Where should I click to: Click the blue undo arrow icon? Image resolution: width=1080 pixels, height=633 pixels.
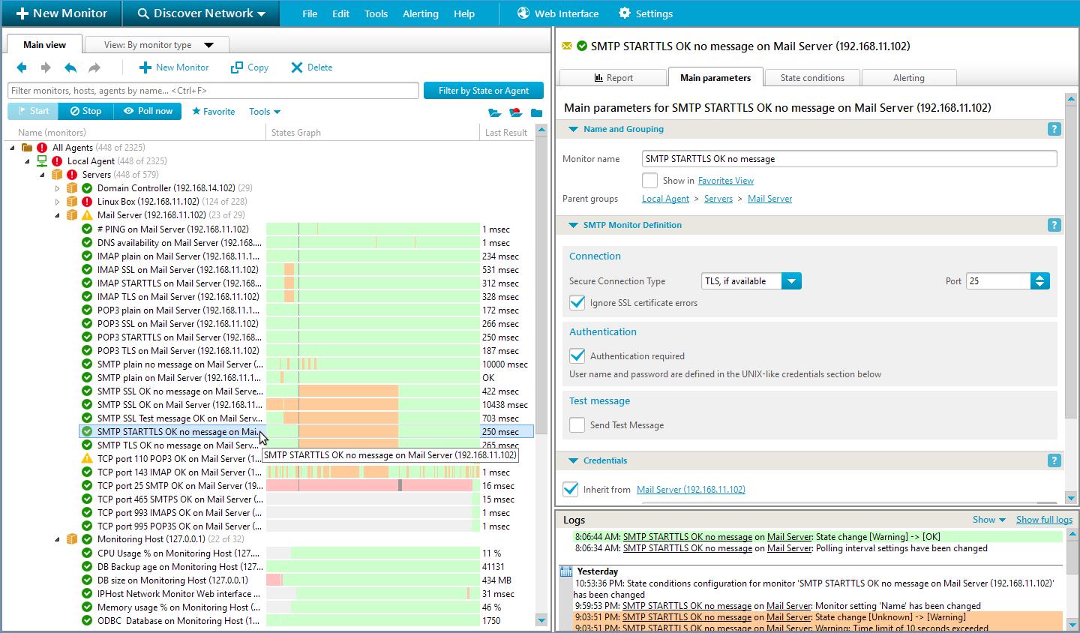(x=70, y=67)
